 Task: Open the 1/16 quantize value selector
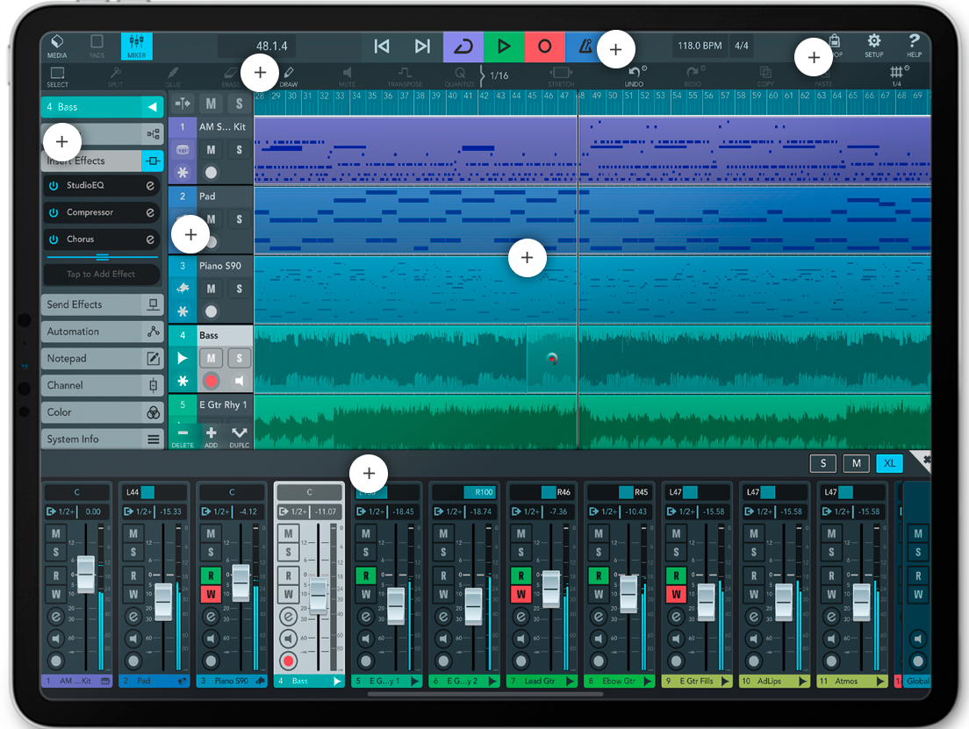point(499,75)
